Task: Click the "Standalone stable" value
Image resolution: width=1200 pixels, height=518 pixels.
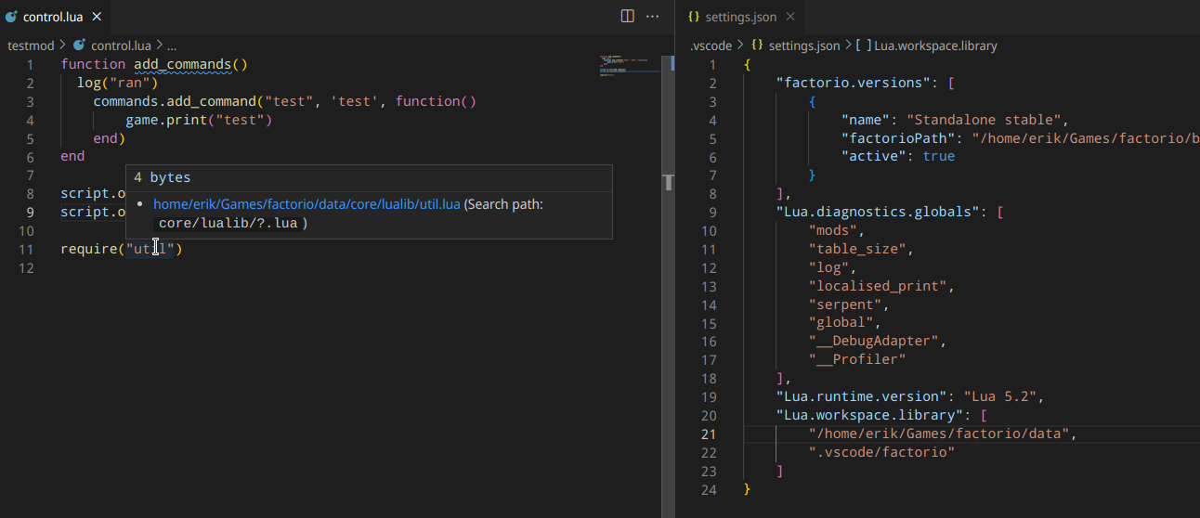Action: [x=986, y=120]
